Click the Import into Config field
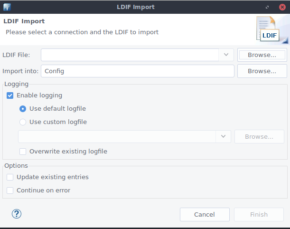 point(138,71)
